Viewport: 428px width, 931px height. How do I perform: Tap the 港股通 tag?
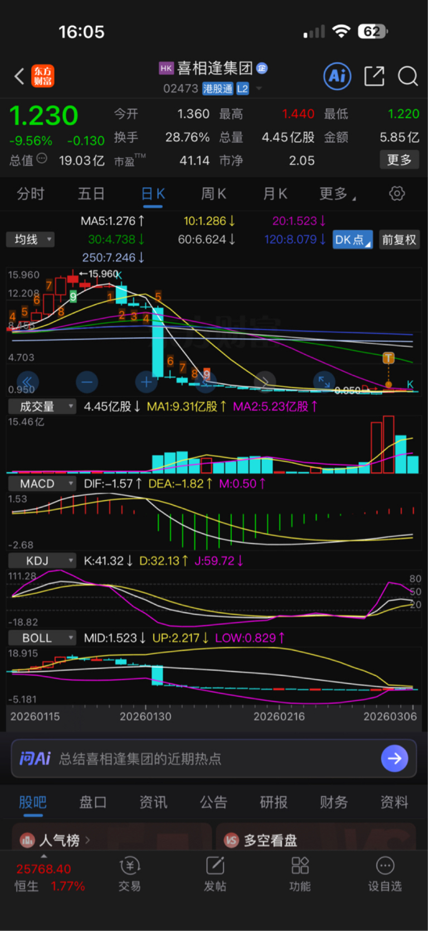pos(218,89)
